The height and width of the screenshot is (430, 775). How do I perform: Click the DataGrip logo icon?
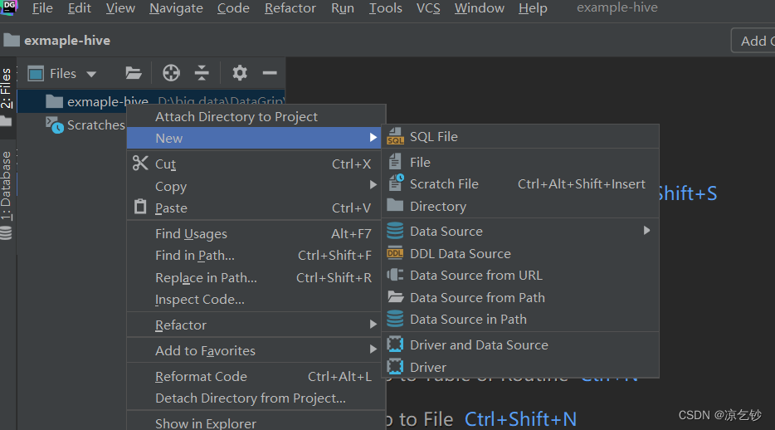(9, 7)
